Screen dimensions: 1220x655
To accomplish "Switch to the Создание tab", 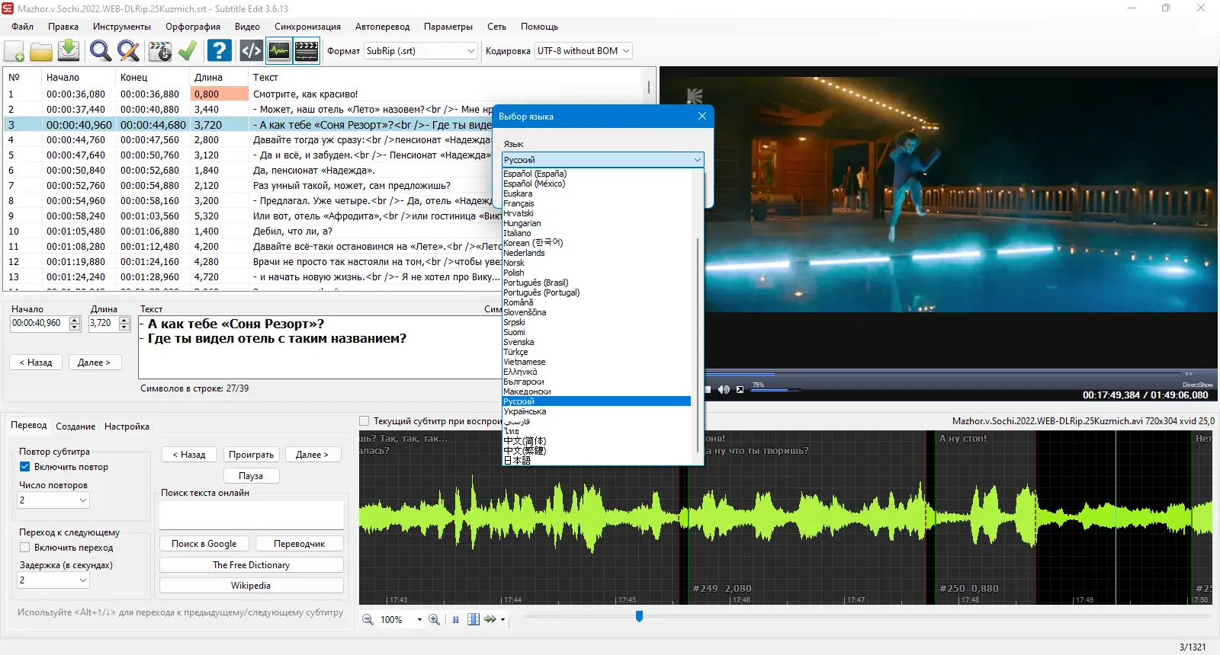I will click(75, 427).
